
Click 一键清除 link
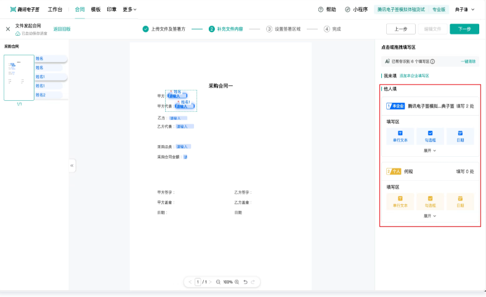(x=468, y=61)
